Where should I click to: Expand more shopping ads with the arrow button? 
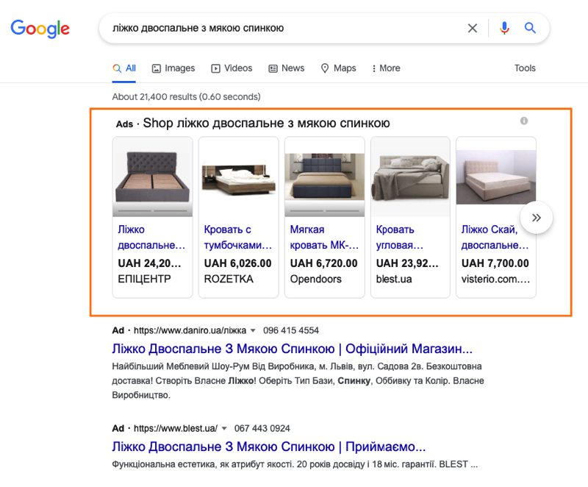pyautogui.click(x=537, y=217)
